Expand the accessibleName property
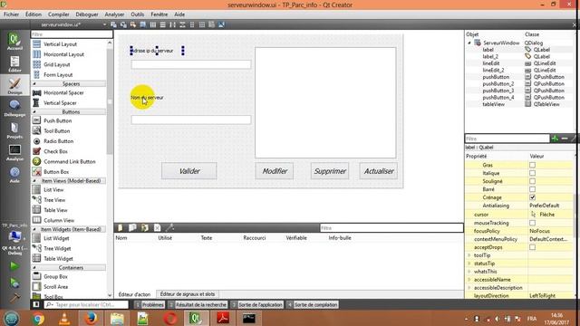The width and height of the screenshot is (580, 326). tap(469, 280)
